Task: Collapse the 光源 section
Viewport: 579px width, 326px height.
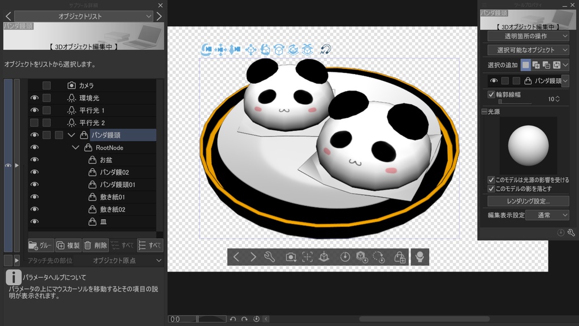Action: 484,111
